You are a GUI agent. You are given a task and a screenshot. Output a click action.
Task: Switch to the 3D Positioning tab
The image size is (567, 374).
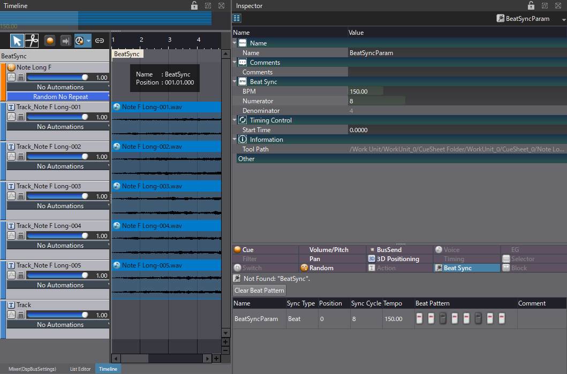point(399,259)
